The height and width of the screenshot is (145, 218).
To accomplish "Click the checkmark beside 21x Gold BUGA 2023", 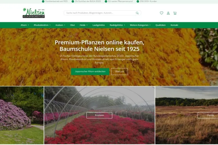I will coord(73,1).
